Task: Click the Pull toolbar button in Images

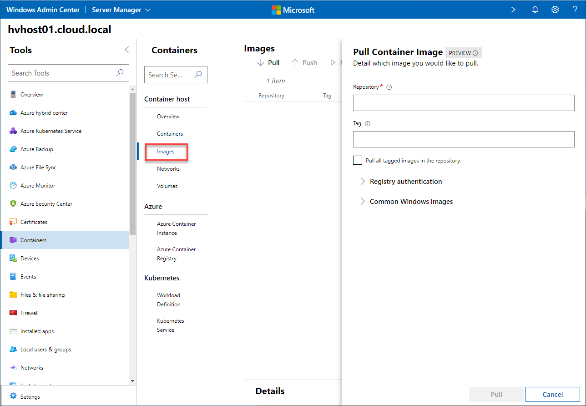Action: pos(268,63)
